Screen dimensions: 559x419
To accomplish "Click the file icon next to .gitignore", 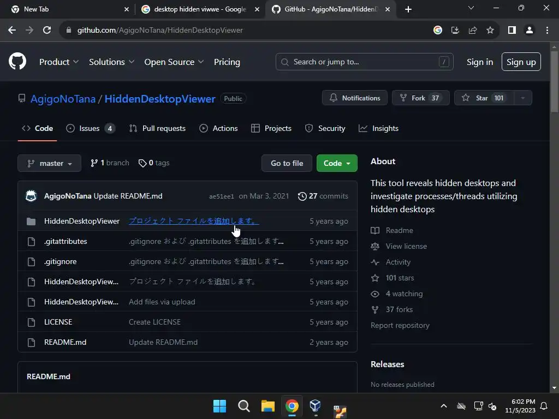I will (31, 262).
